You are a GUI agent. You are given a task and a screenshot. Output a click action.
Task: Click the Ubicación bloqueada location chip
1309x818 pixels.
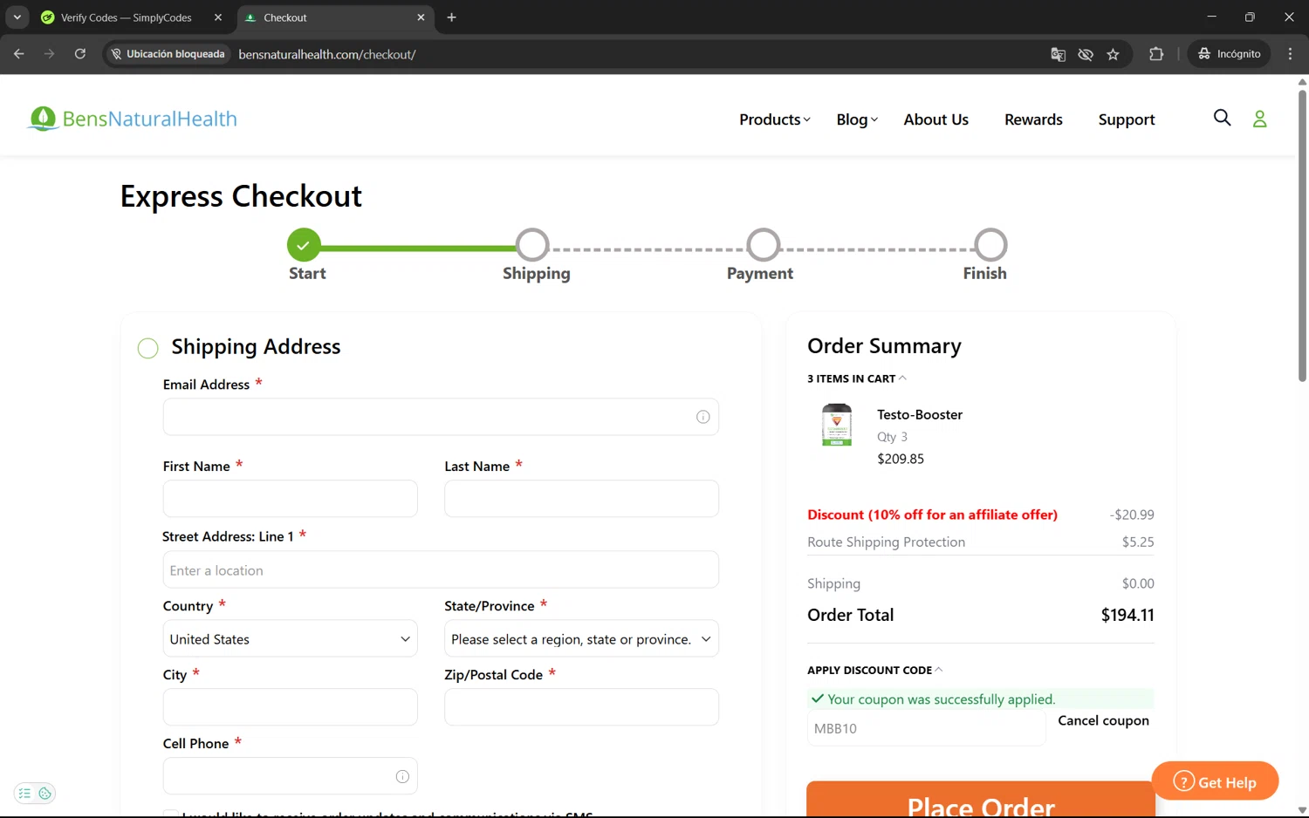coord(168,54)
